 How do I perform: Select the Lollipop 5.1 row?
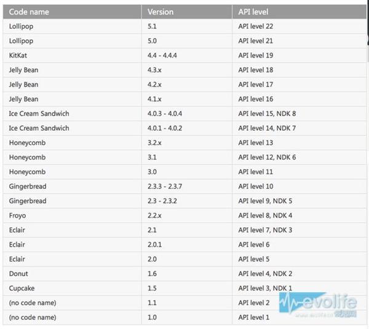(x=184, y=26)
